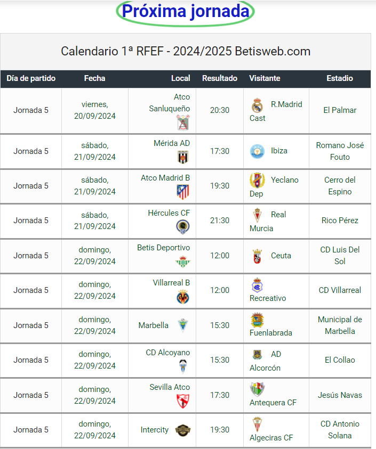Select the Hércules CF badge
Screen dimensions: 376x449
(x=183, y=227)
